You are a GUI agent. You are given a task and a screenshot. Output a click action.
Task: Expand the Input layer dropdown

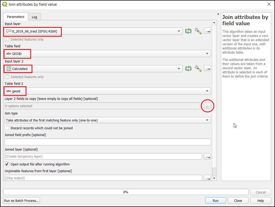point(179,31)
